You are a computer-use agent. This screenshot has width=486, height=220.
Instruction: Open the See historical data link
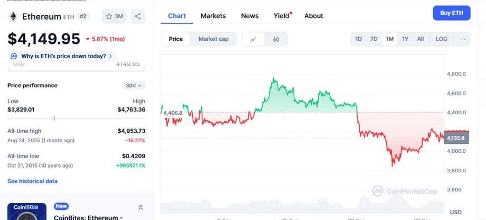click(32, 181)
